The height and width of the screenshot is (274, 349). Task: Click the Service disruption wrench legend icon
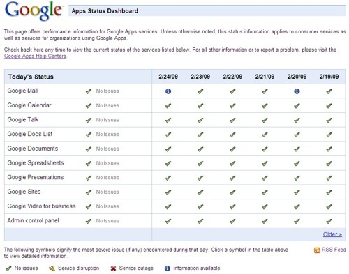[x=52, y=268]
